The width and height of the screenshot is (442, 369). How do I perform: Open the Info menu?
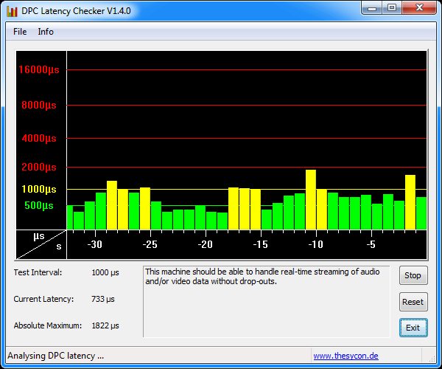click(x=46, y=32)
